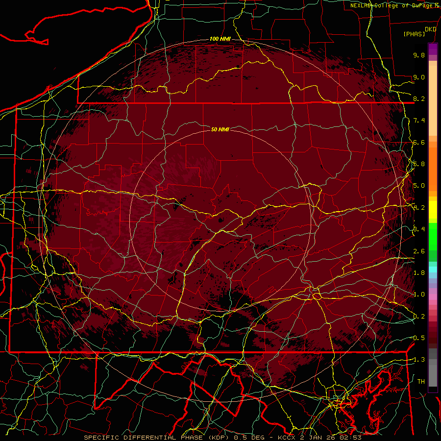Select the 9.0 value on the scale
This screenshot has height=441, width=441.
point(419,77)
